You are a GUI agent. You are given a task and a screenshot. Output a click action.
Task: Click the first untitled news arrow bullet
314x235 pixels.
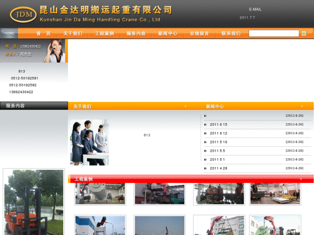click(x=205, y=116)
